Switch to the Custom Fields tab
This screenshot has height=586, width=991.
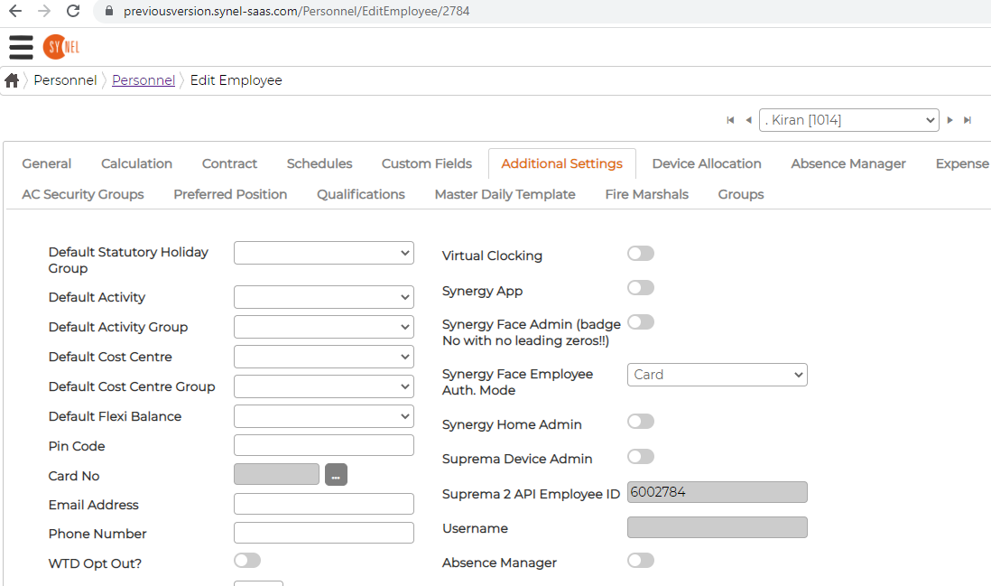point(427,163)
